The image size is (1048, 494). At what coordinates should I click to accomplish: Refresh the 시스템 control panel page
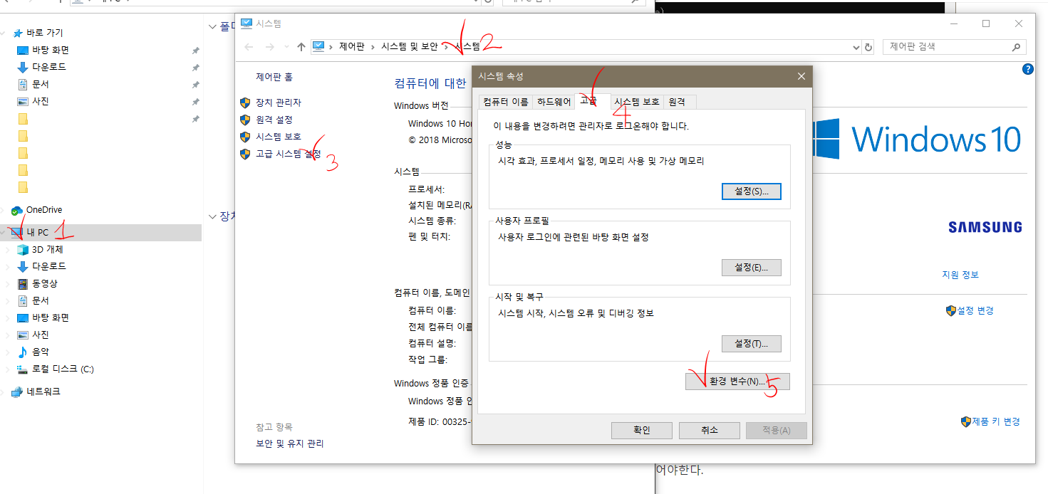[x=868, y=47]
